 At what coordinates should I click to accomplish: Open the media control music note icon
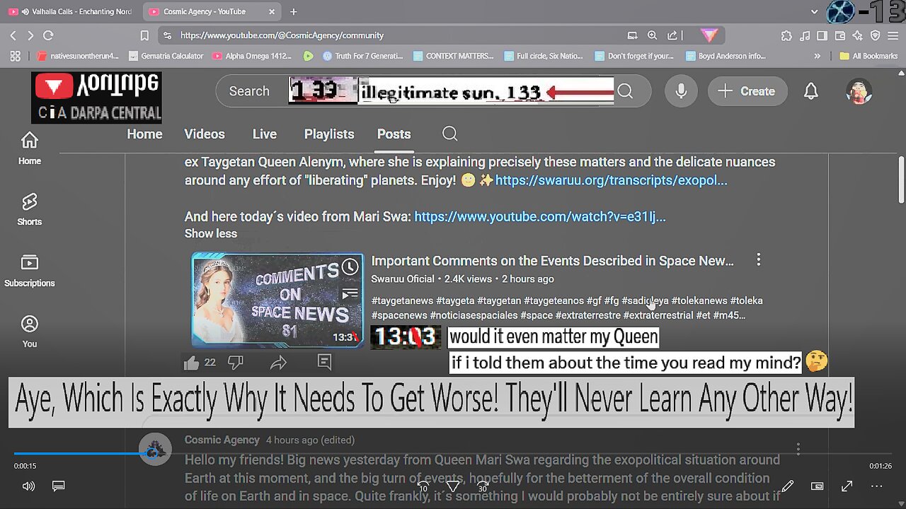pos(805,35)
